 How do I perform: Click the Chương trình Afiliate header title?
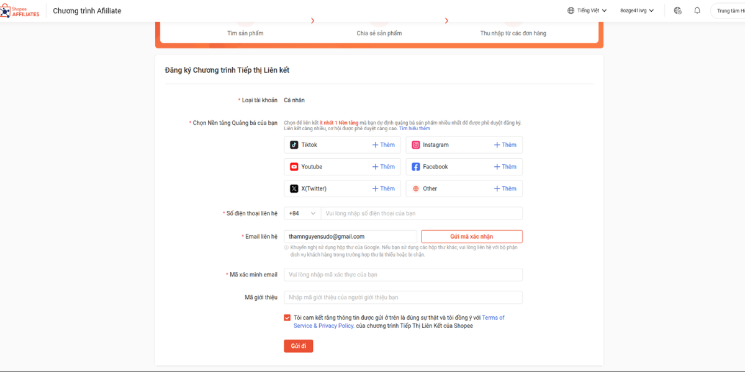point(87,11)
